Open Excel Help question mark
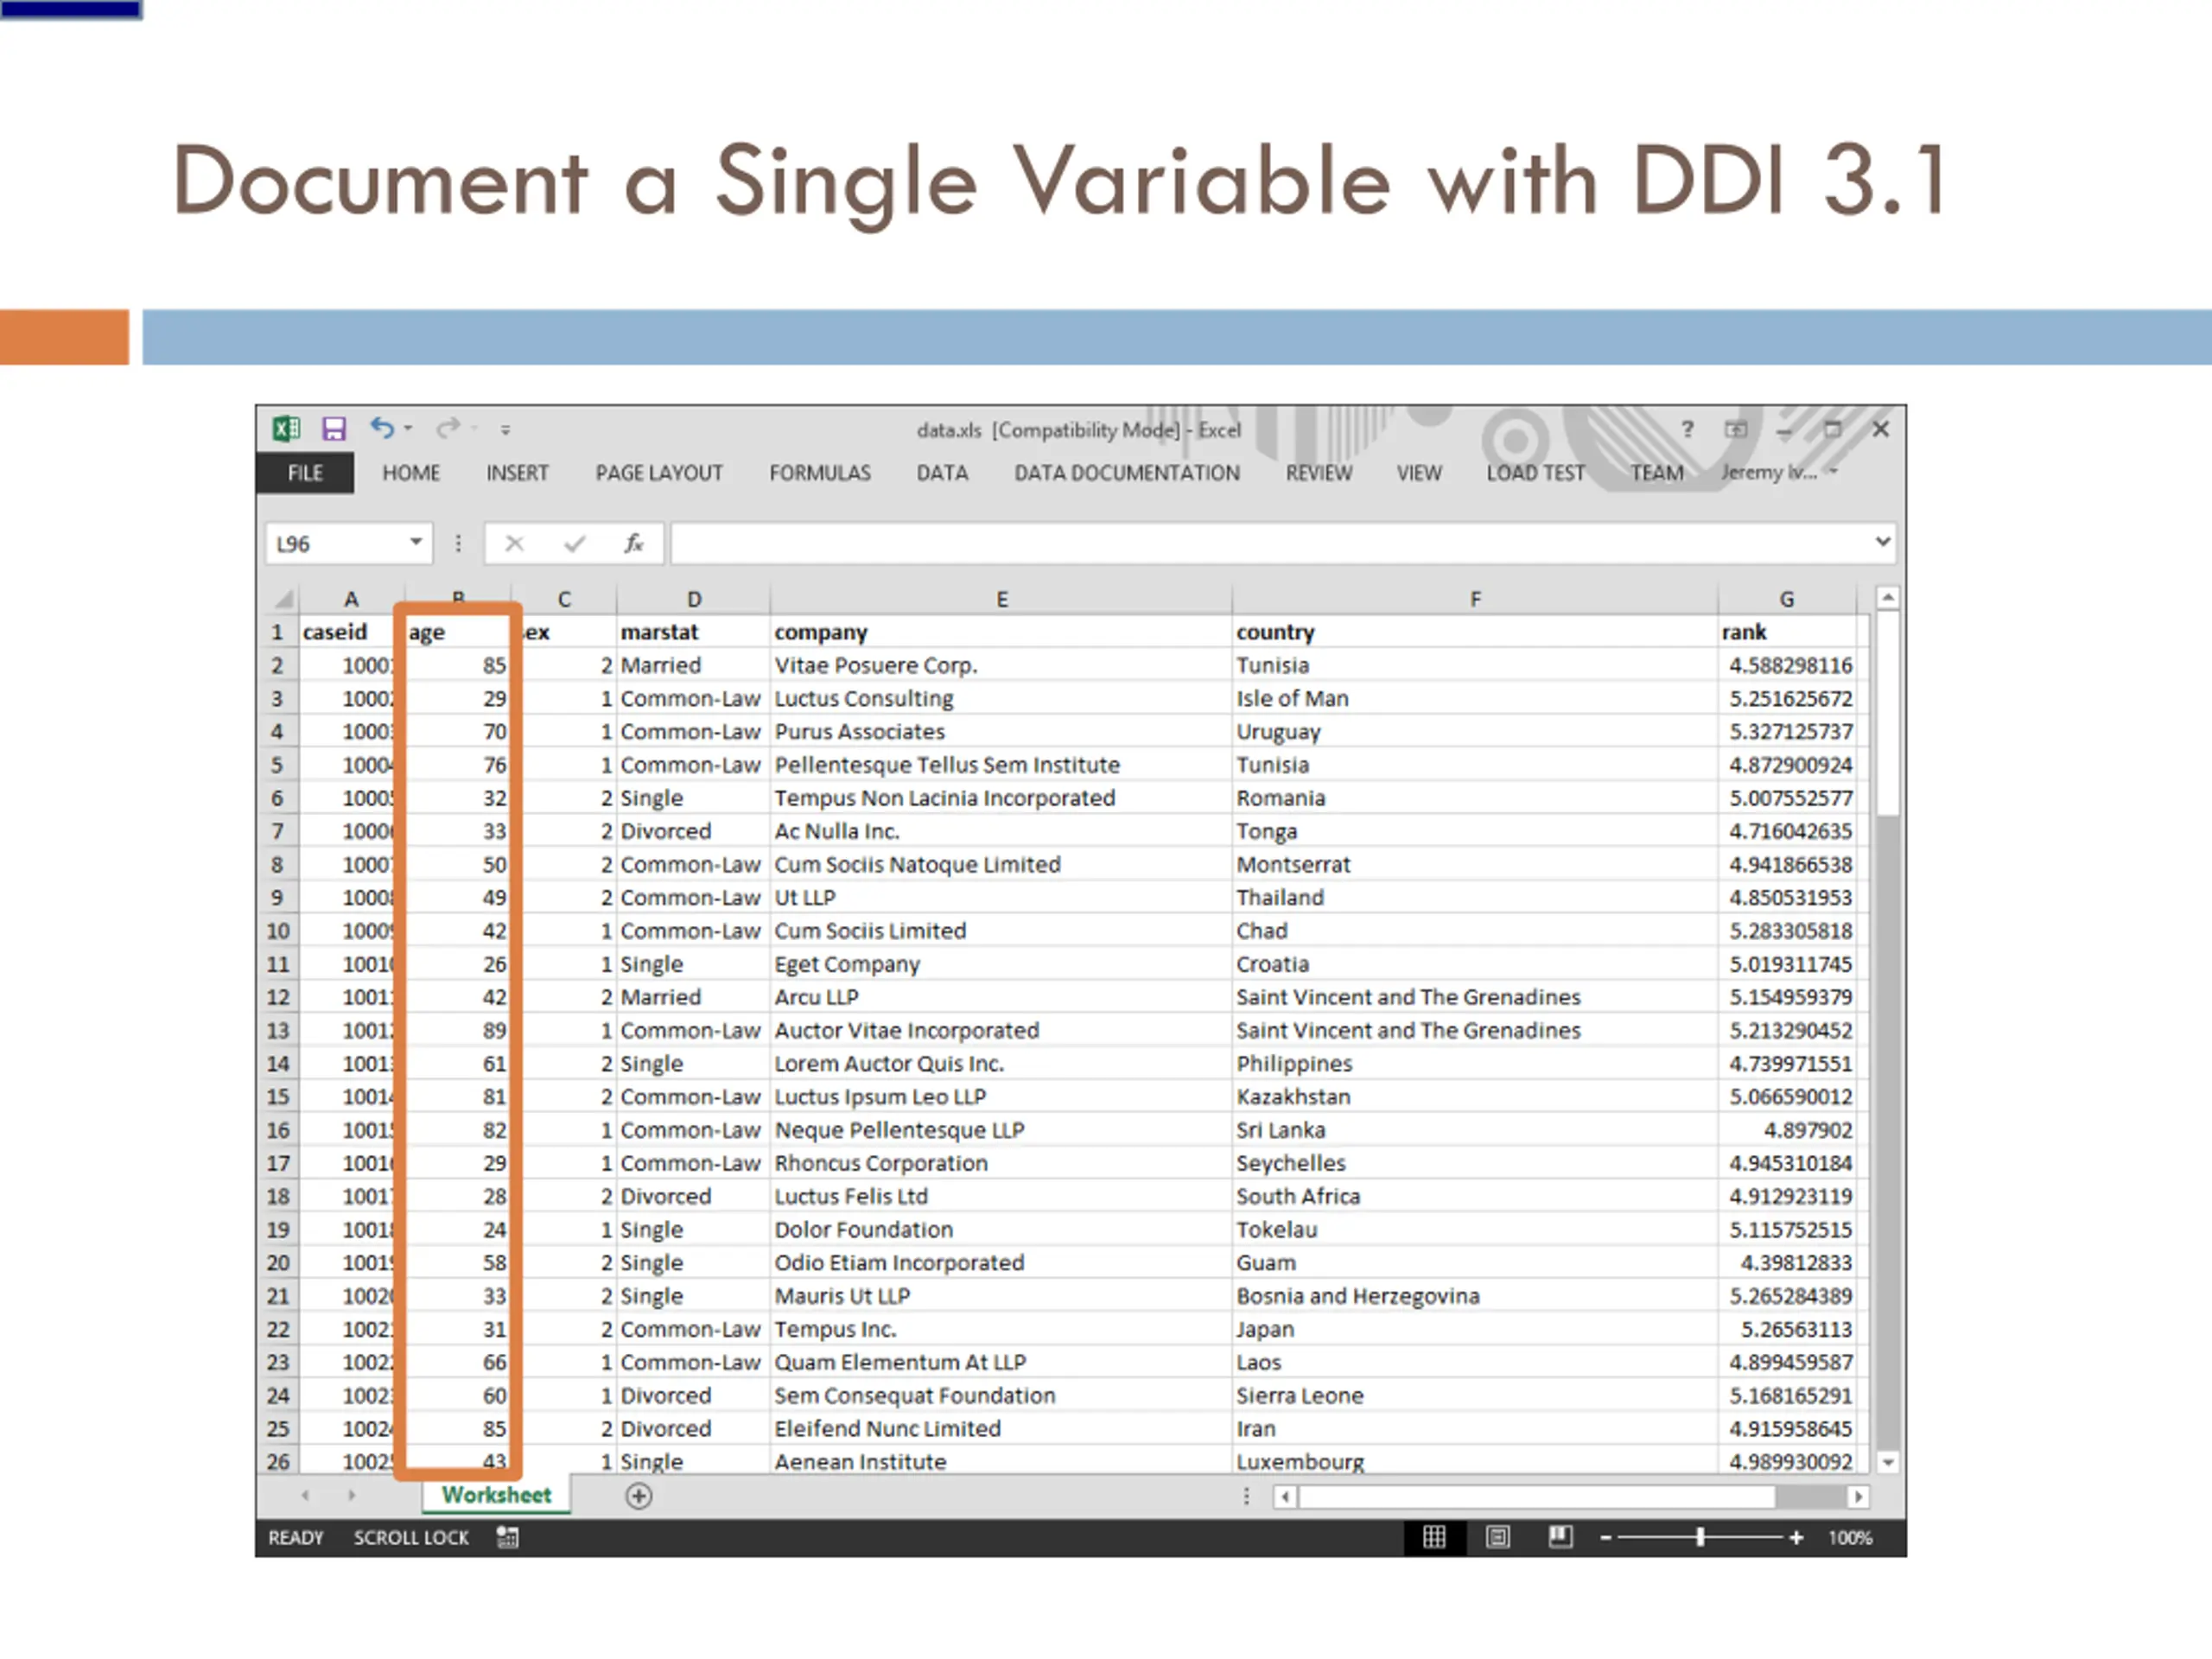2212x1659 pixels. pos(1688,429)
